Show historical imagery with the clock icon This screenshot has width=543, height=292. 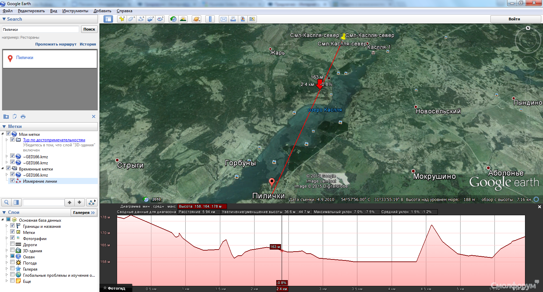pyautogui.click(x=173, y=19)
